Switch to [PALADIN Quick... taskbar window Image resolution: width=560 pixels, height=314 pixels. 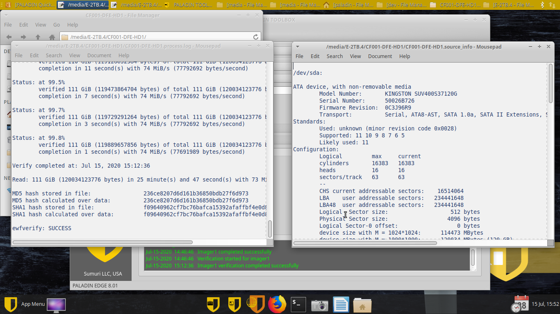[x=30, y=5]
